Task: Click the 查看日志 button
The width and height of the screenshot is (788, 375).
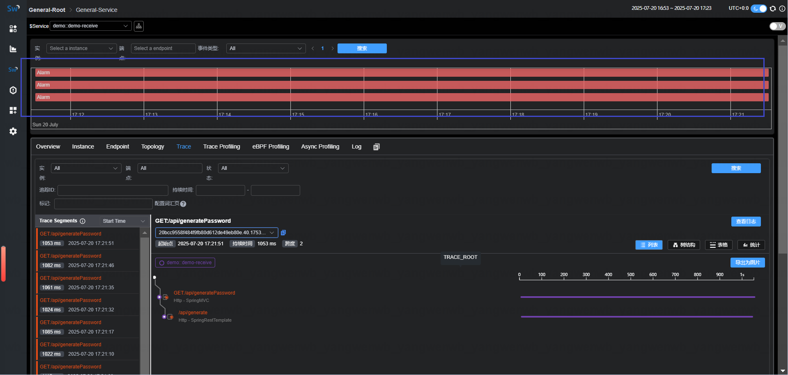Action: point(746,222)
